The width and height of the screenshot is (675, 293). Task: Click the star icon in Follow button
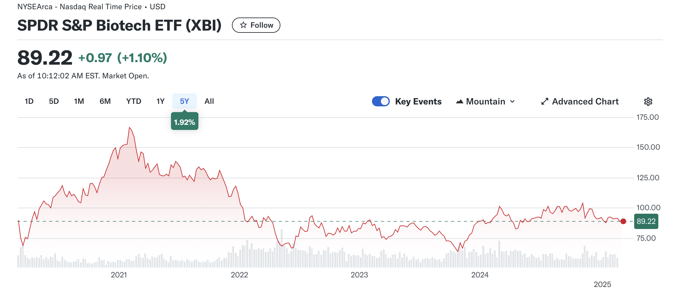pyautogui.click(x=243, y=25)
